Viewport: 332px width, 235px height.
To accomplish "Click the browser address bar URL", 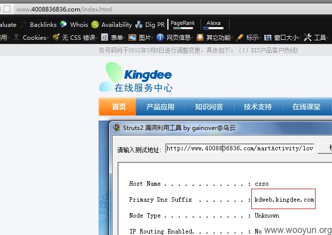I will [x=64, y=9].
